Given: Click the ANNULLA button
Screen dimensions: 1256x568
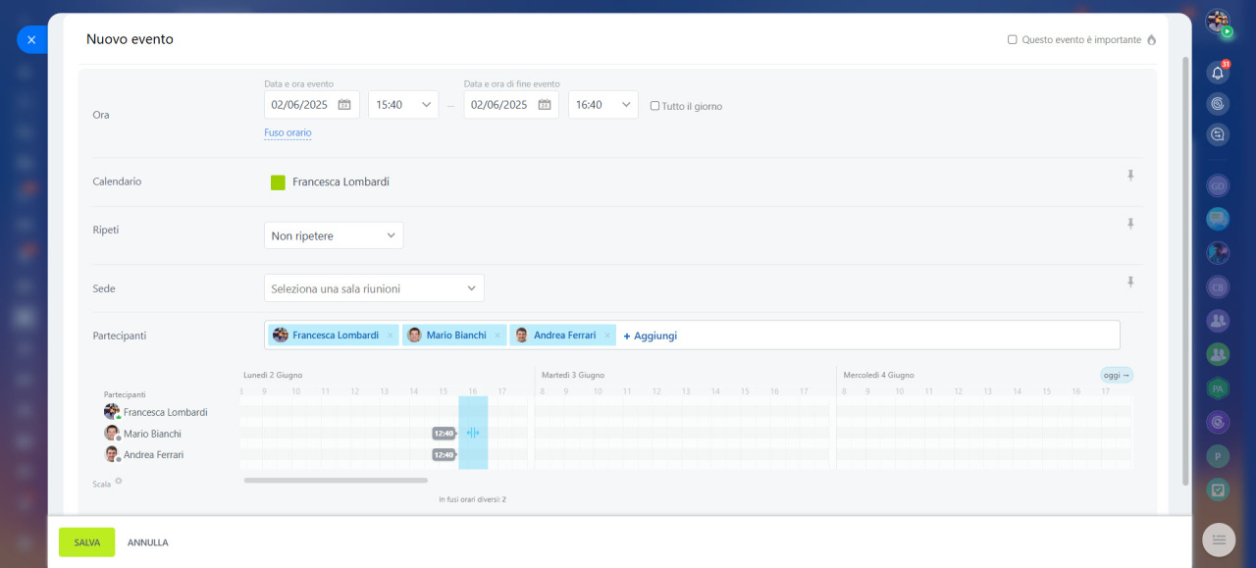Looking at the screenshot, I should (148, 542).
